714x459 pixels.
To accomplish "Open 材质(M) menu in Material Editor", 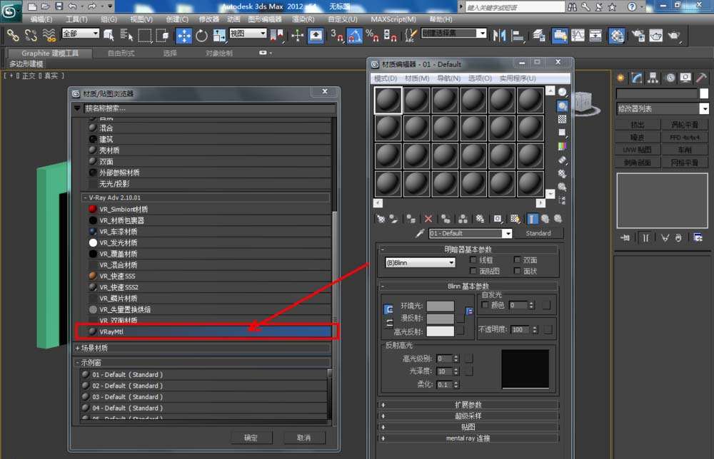I will click(x=417, y=78).
